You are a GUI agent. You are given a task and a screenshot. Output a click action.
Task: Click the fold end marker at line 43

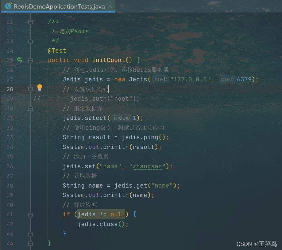30,234
